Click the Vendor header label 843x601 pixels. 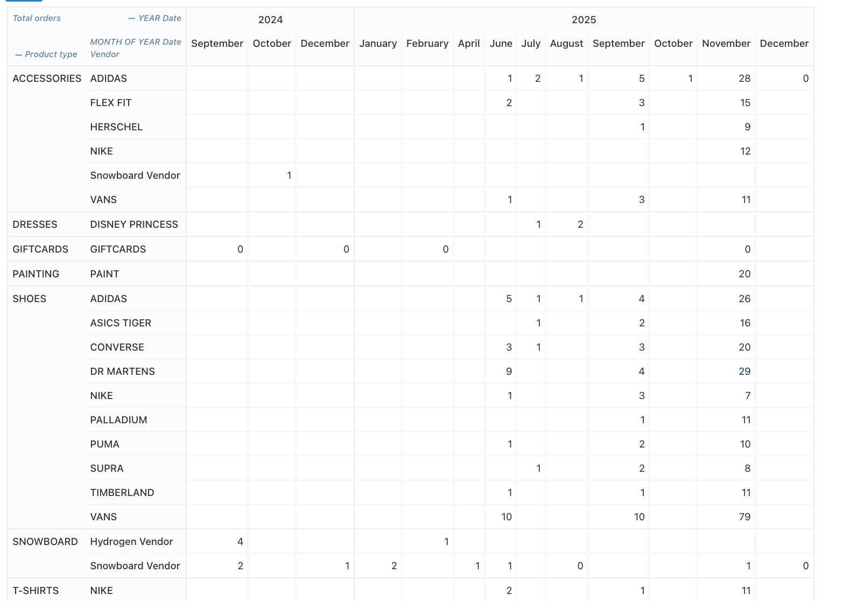click(x=104, y=54)
